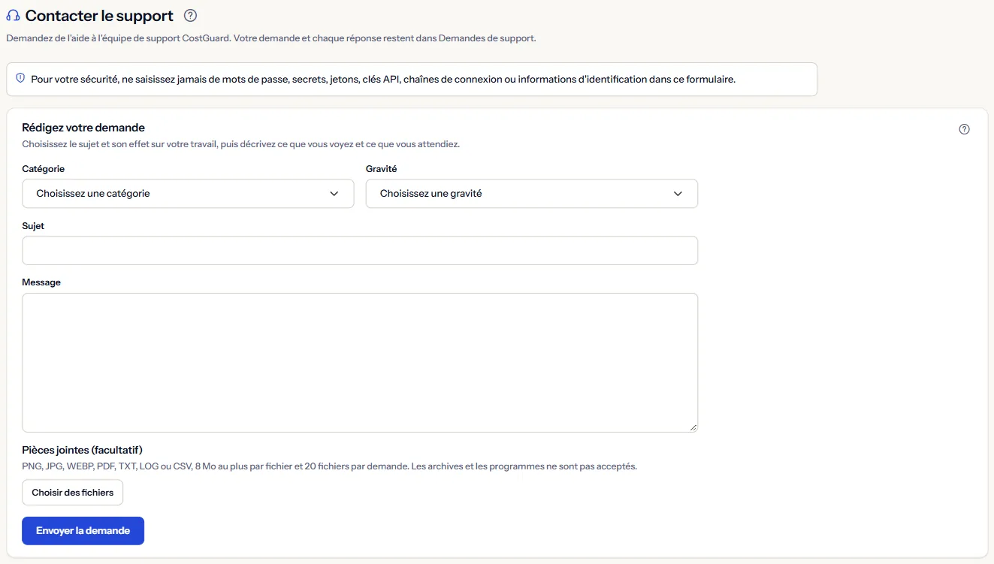Viewport: 994px width, 564px height.
Task: Click the Rédigez votre demande heading
Action: coord(83,128)
